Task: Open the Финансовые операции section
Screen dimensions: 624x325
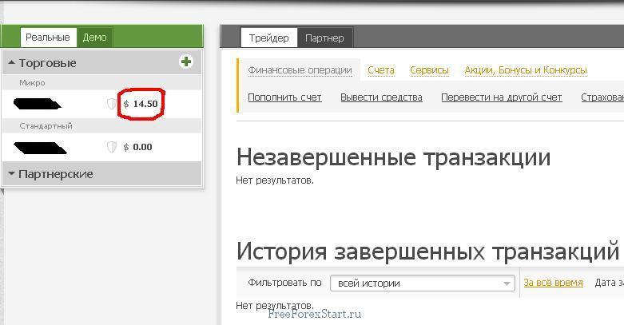Action: pos(300,69)
